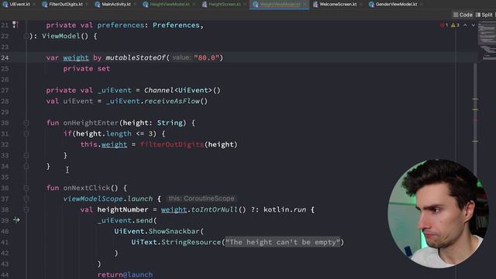Click first yellow warning stripe mark

click(x=475, y=99)
